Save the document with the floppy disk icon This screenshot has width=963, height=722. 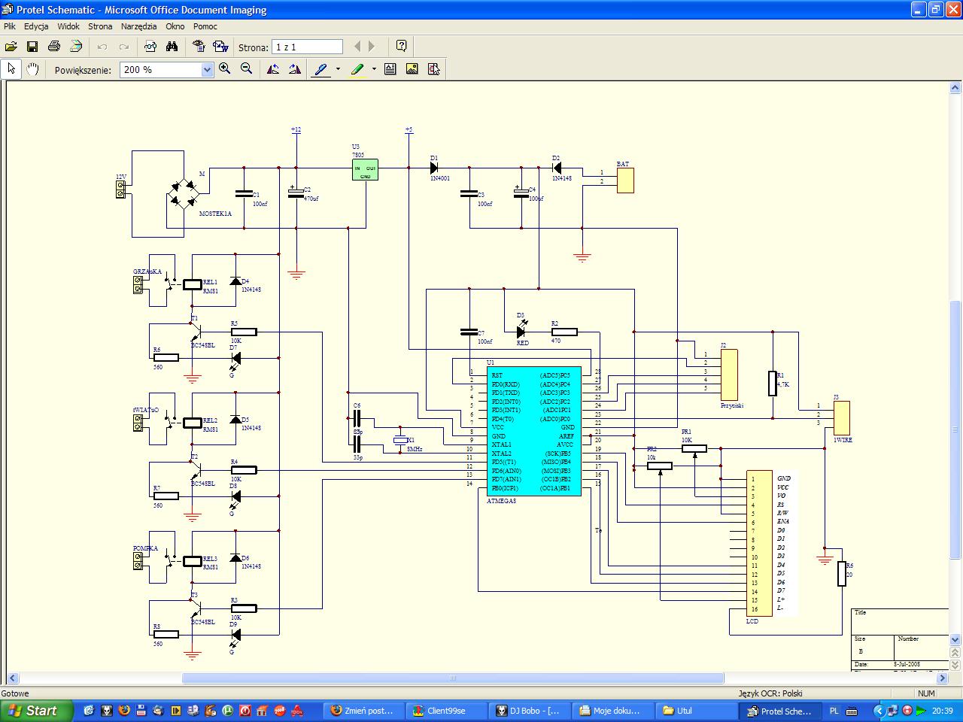click(32, 47)
